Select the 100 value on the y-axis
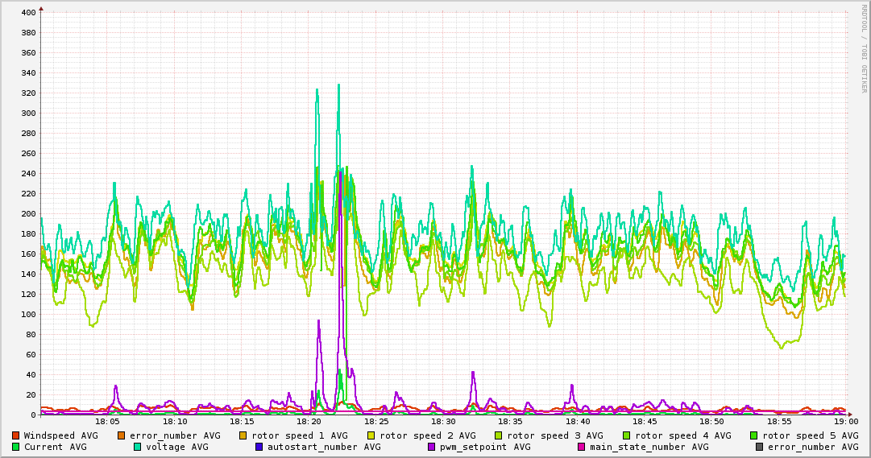Screen dimensions: 871x458 click(28, 314)
